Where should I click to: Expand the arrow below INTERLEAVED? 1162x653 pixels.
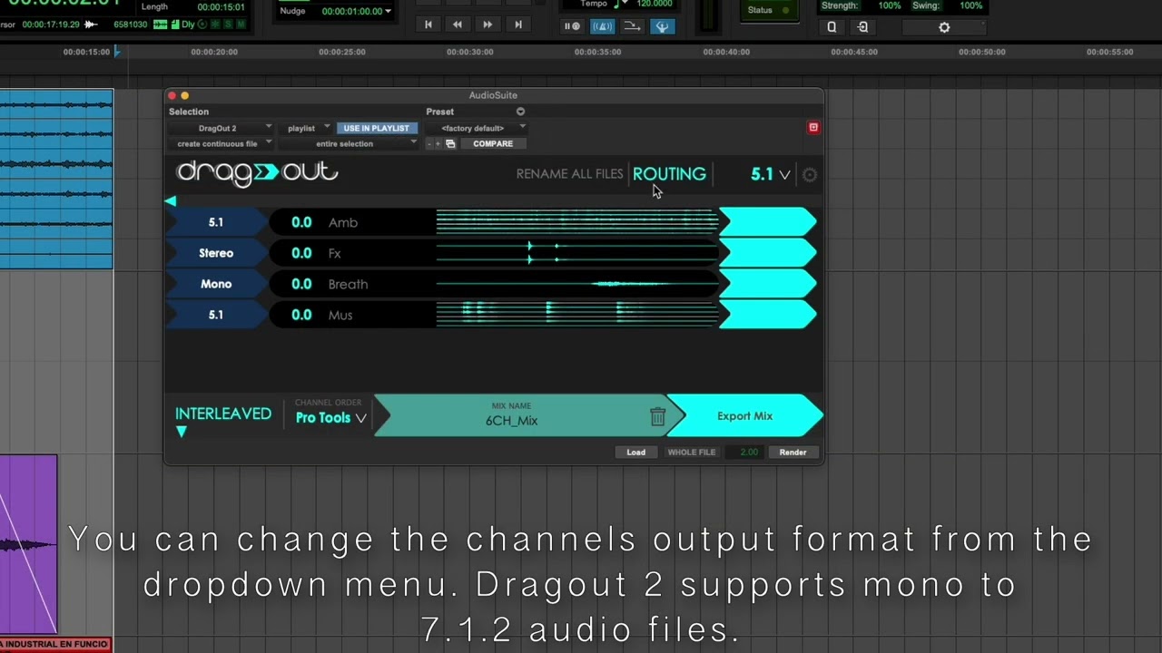click(x=181, y=432)
